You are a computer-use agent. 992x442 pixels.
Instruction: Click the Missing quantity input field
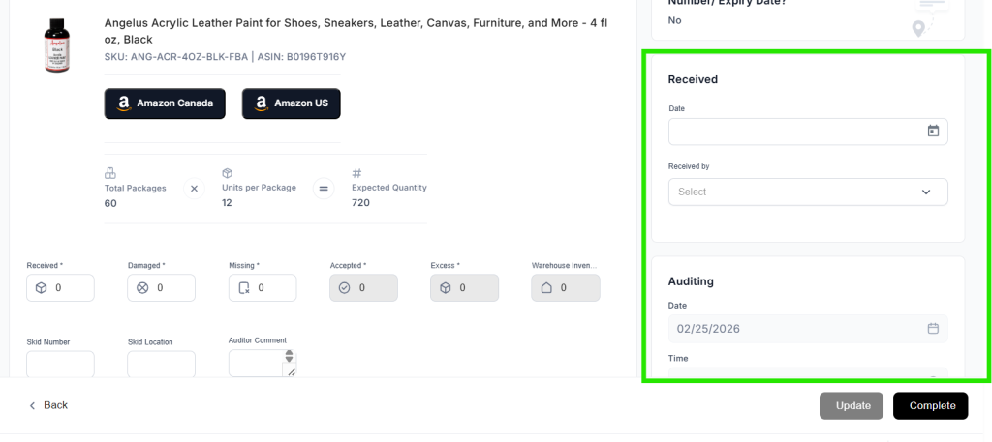263,288
